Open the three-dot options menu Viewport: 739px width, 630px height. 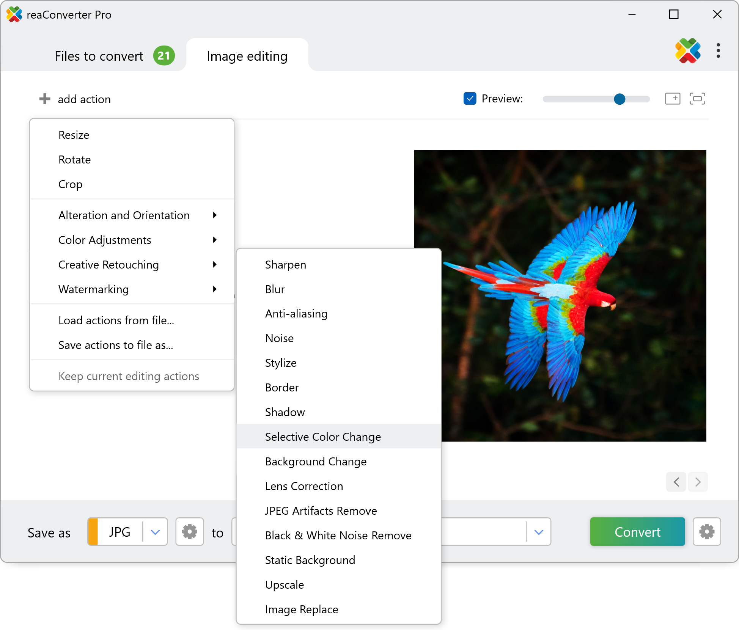pyautogui.click(x=718, y=50)
